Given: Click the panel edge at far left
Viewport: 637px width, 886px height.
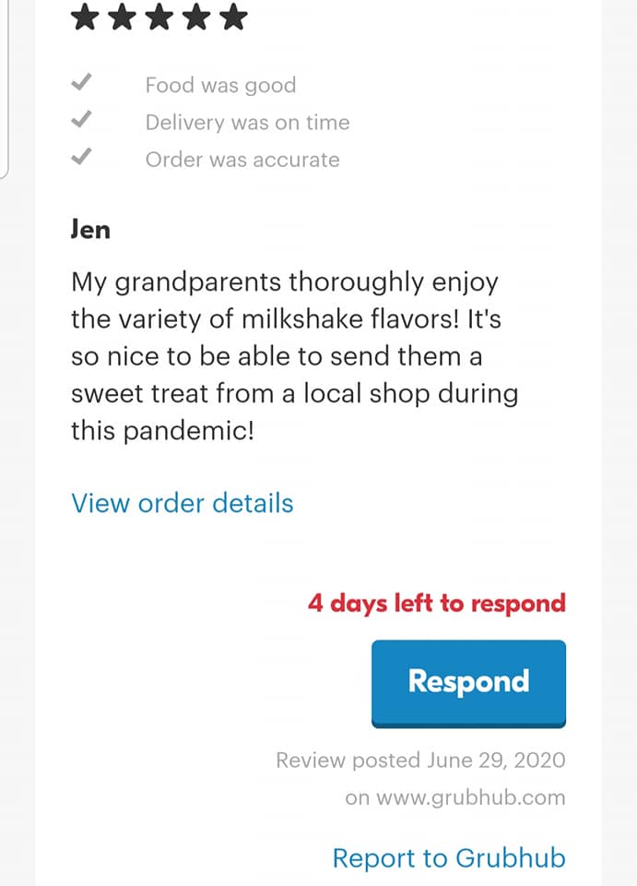Looking at the screenshot, I should coord(5,92).
